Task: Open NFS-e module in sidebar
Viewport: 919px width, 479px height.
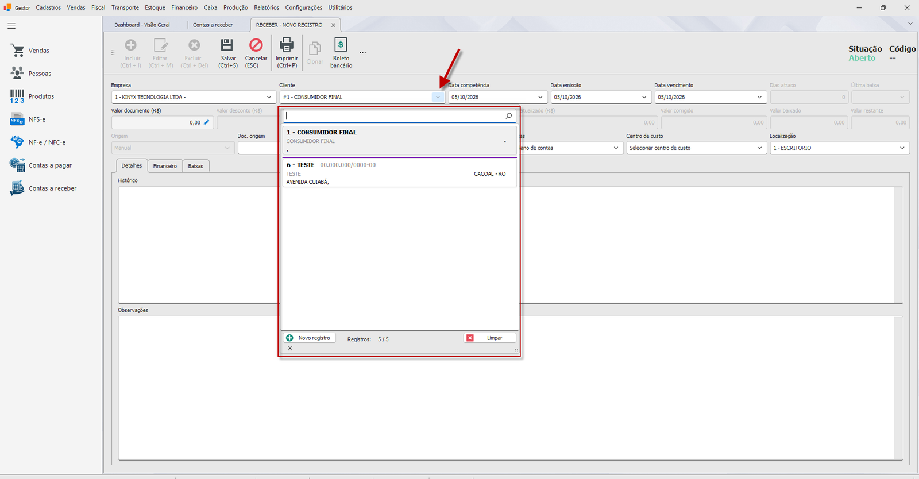Action: click(x=37, y=119)
